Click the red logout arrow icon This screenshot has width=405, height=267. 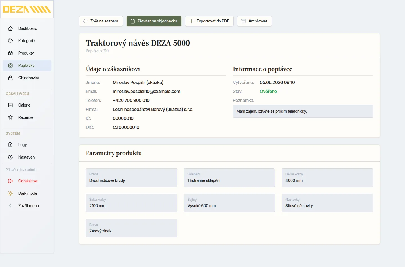(x=10, y=181)
